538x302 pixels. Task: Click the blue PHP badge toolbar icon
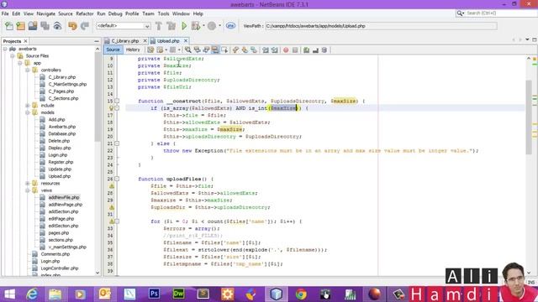[230, 26]
